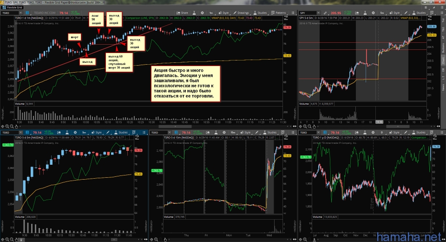Click pan hand tool below SPY chart
Viewport: 446px width, 242px height.
314,126
